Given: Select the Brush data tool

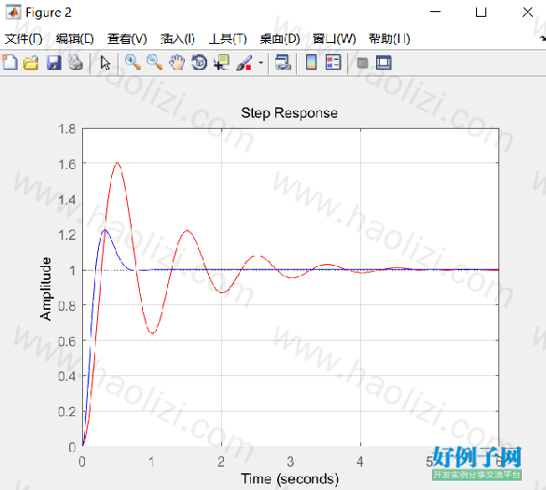Looking at the screenshot, I should pyautogui.click(x=245, y=63).
